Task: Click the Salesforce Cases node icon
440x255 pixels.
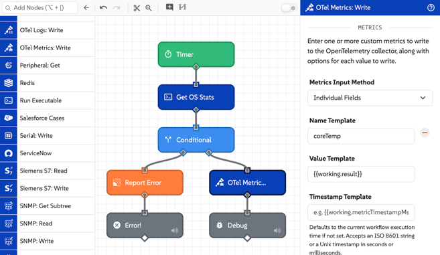Action: (x=9, y=118)
